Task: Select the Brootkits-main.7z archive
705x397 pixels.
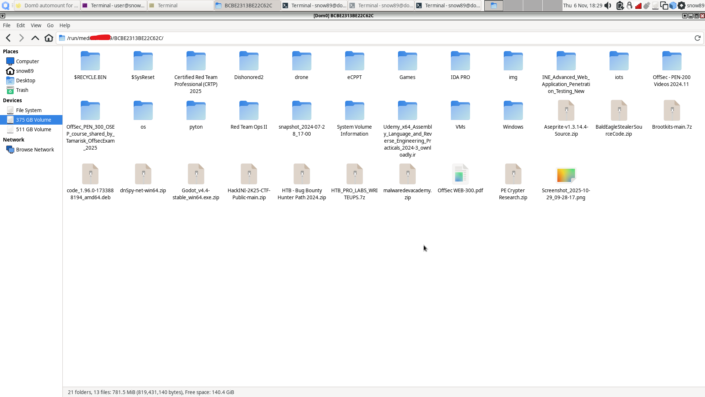Action: pyautogui.click(x=672, y=110)
